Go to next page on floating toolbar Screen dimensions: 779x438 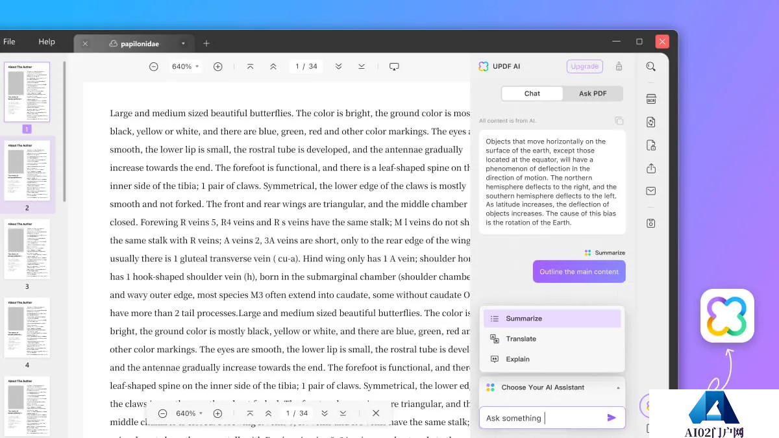(325, 413)
